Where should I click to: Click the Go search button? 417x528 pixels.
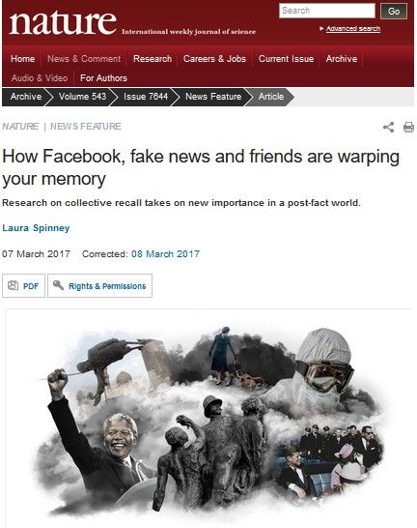tap(394, 11)
